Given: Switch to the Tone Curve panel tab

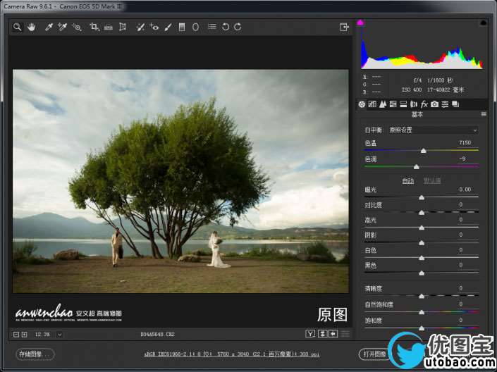Looking at the screenshot, I should click(372, 104).
